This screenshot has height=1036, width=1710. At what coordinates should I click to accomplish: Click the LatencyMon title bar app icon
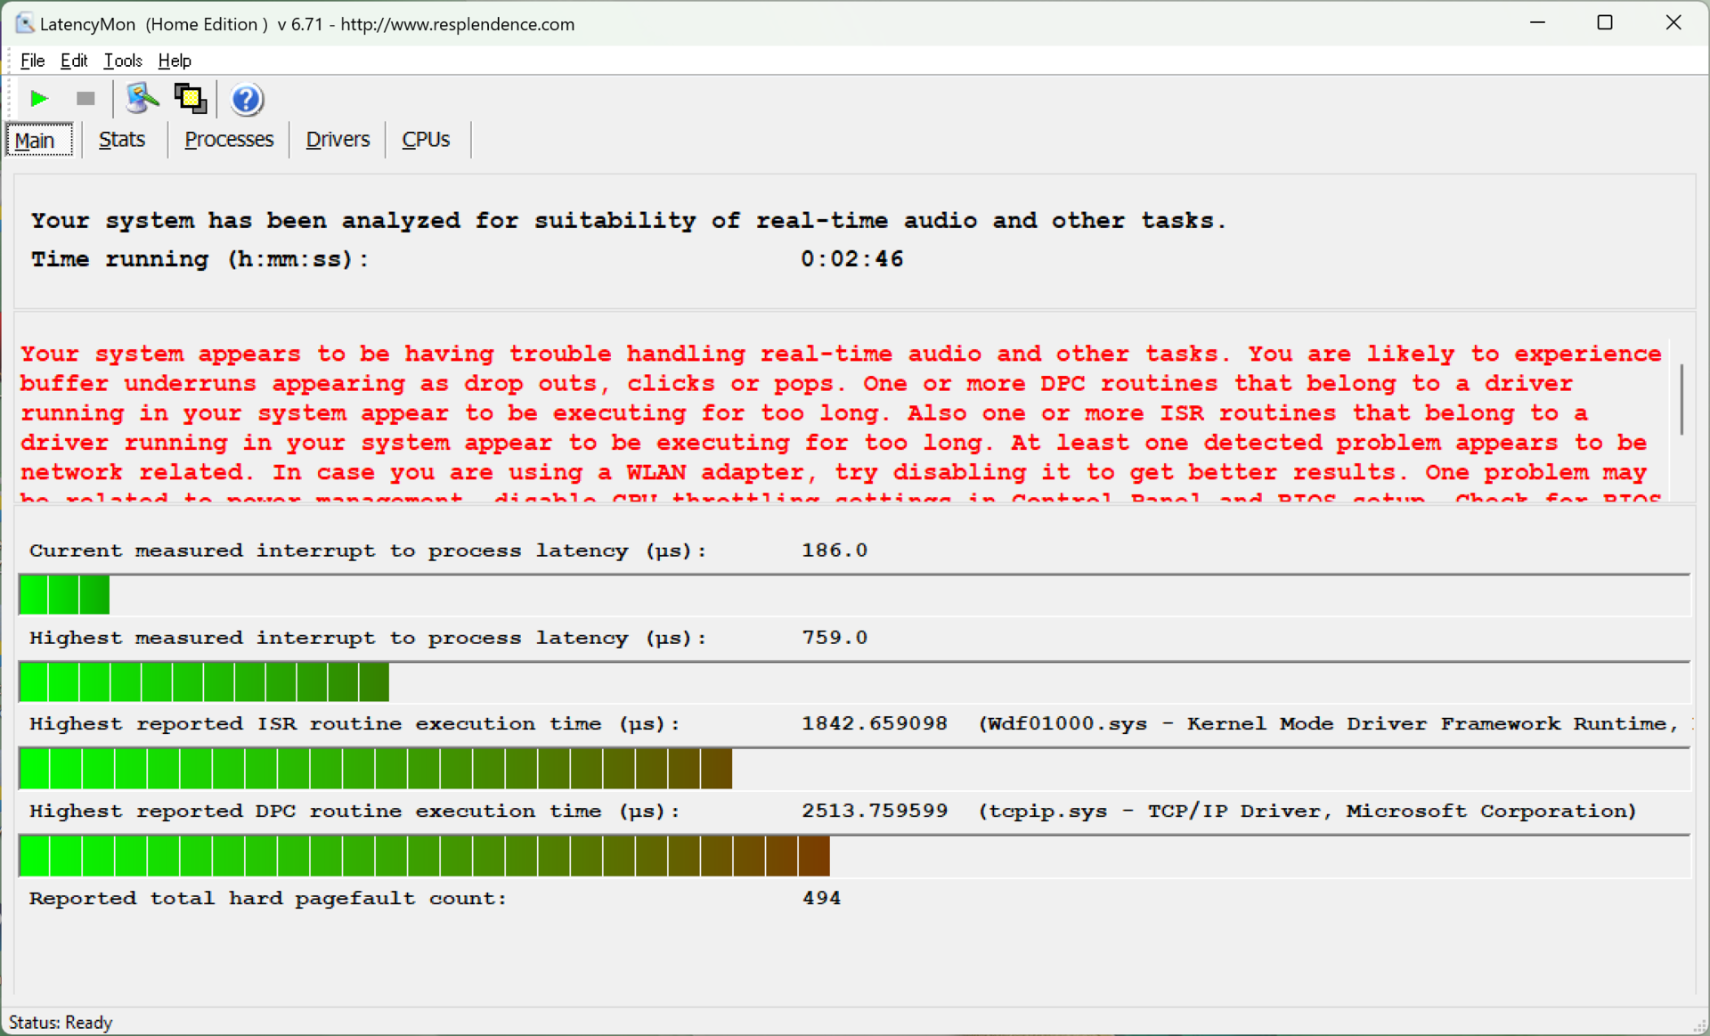pyautogui.click(x=24, y=23)
